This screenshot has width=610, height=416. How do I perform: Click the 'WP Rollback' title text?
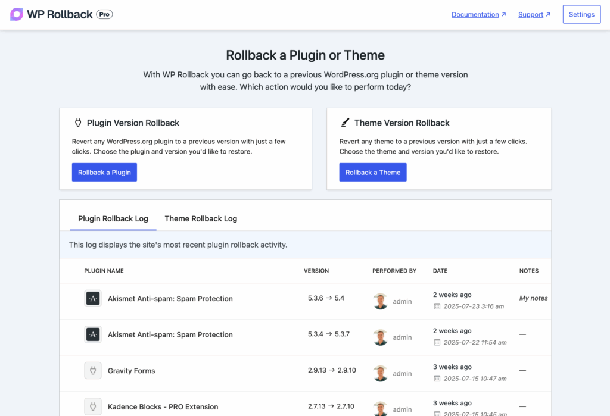pos(60,14)
